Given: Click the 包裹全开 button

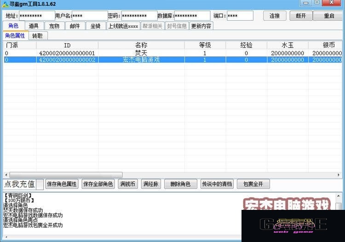Looking at the screenshot, I should tap(253, 184).
